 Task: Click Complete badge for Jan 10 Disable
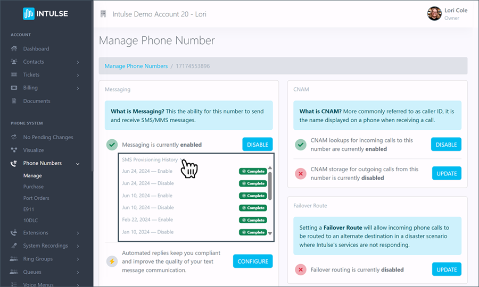point(253,232)
